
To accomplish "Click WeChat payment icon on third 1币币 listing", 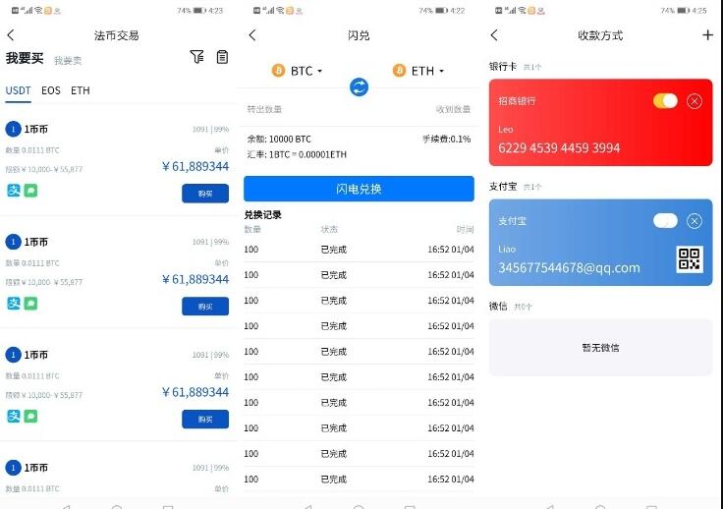I will (x=30, y=416).
